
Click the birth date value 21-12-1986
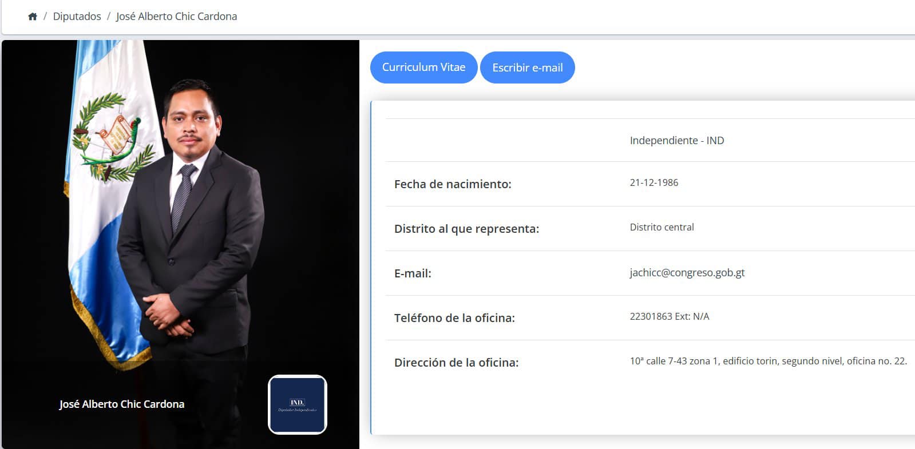[x=653, y=183]
